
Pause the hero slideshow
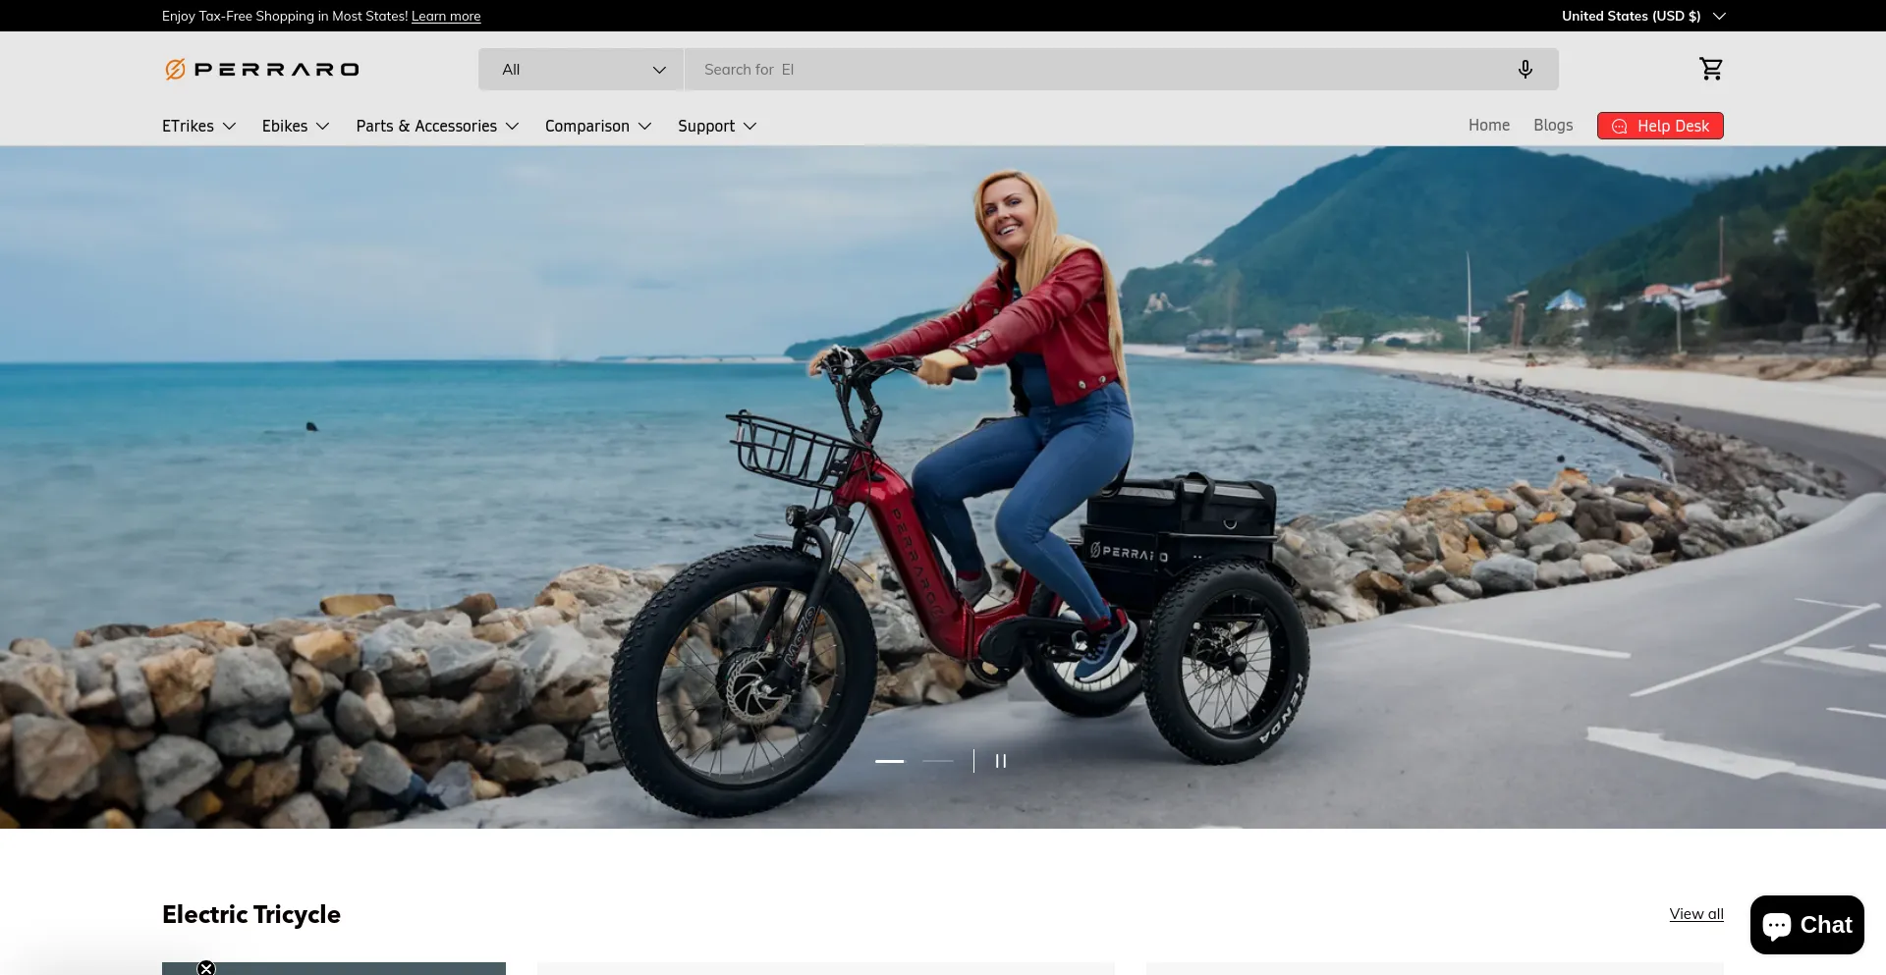tap(1001, 761)
